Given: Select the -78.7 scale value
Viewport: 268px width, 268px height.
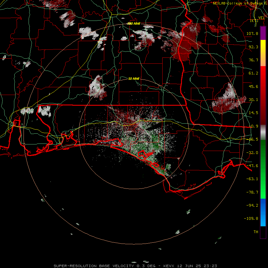Looking at the screenshot, I should [252, 192].
